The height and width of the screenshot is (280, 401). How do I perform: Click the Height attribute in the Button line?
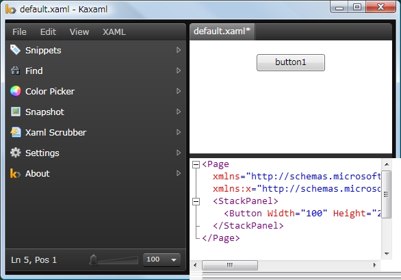(x=350, y=214)
